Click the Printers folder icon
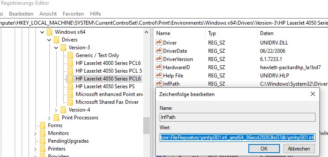 [42, 149]
